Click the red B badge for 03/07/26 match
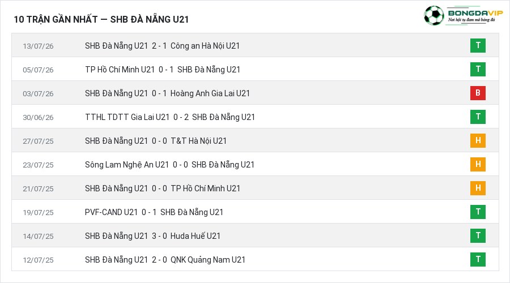Screen dimensions: 510x283 point(478,93)
